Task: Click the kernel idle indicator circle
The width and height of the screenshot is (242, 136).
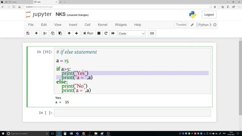Action: coord(215,25)
